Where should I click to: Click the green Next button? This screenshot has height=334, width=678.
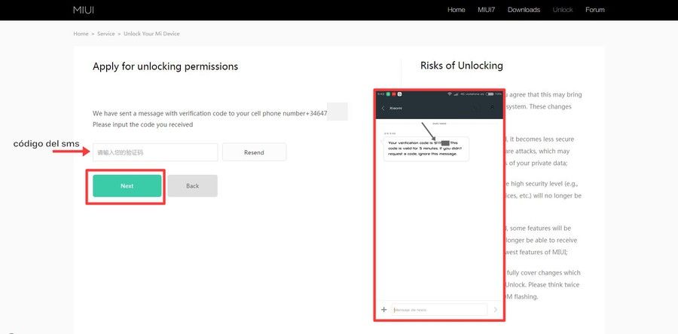[127, 186]
